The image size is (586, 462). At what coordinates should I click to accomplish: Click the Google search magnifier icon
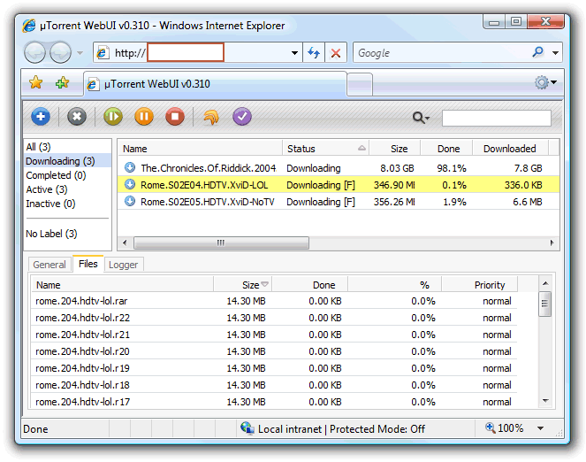[537, 52]
